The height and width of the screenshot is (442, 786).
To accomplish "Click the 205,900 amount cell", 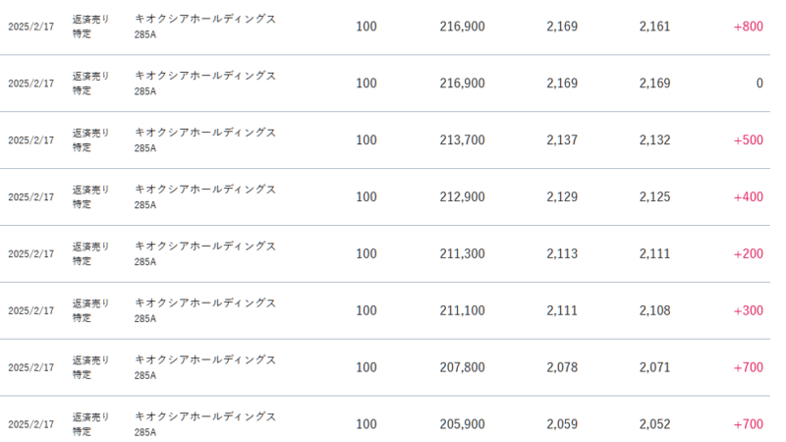I will (462, 425).
